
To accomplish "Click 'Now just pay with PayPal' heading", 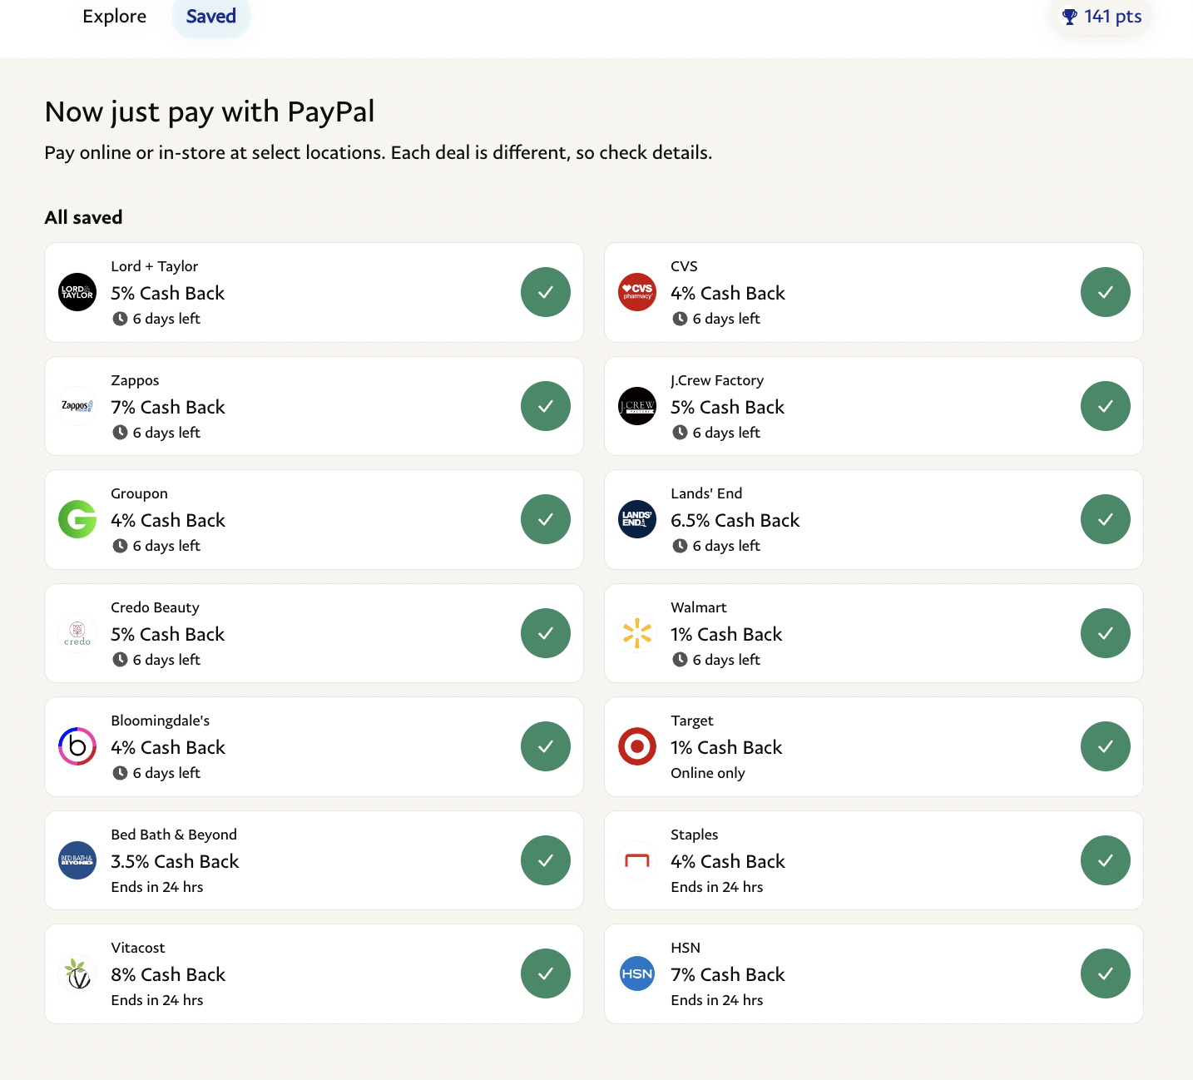I will tap(210, 111).
